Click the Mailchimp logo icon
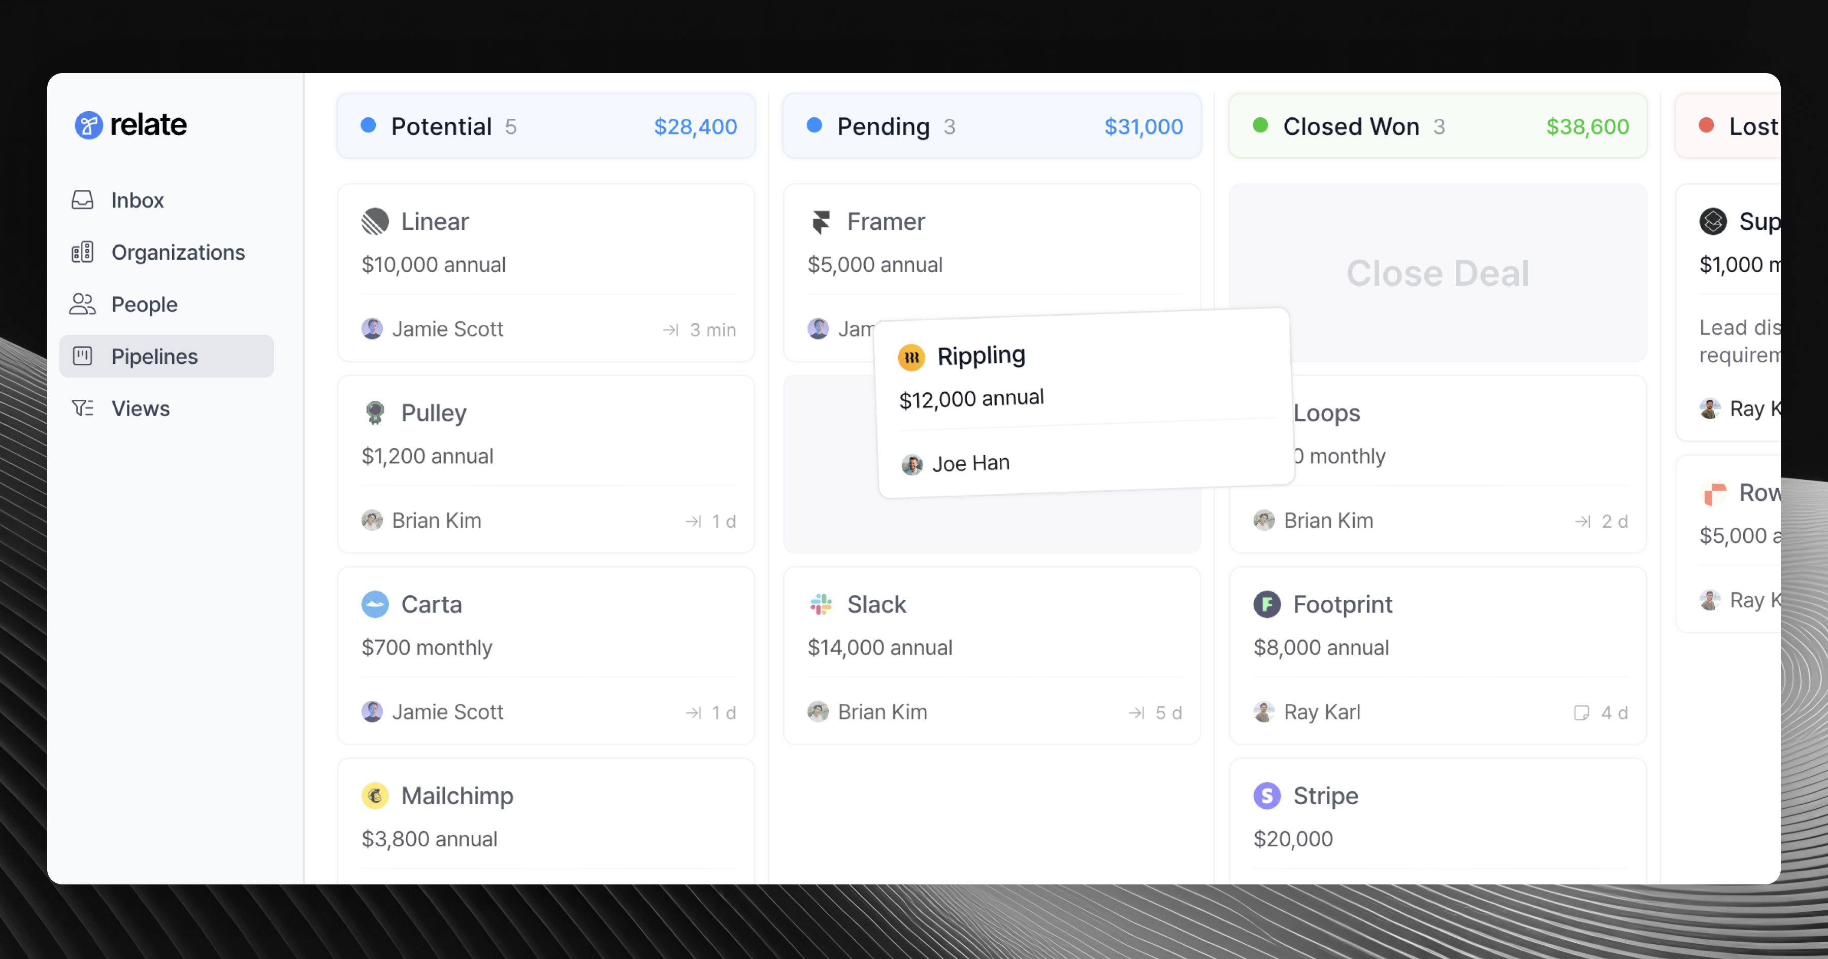The height and width of the screenshot is (959, 1828). 375,795
